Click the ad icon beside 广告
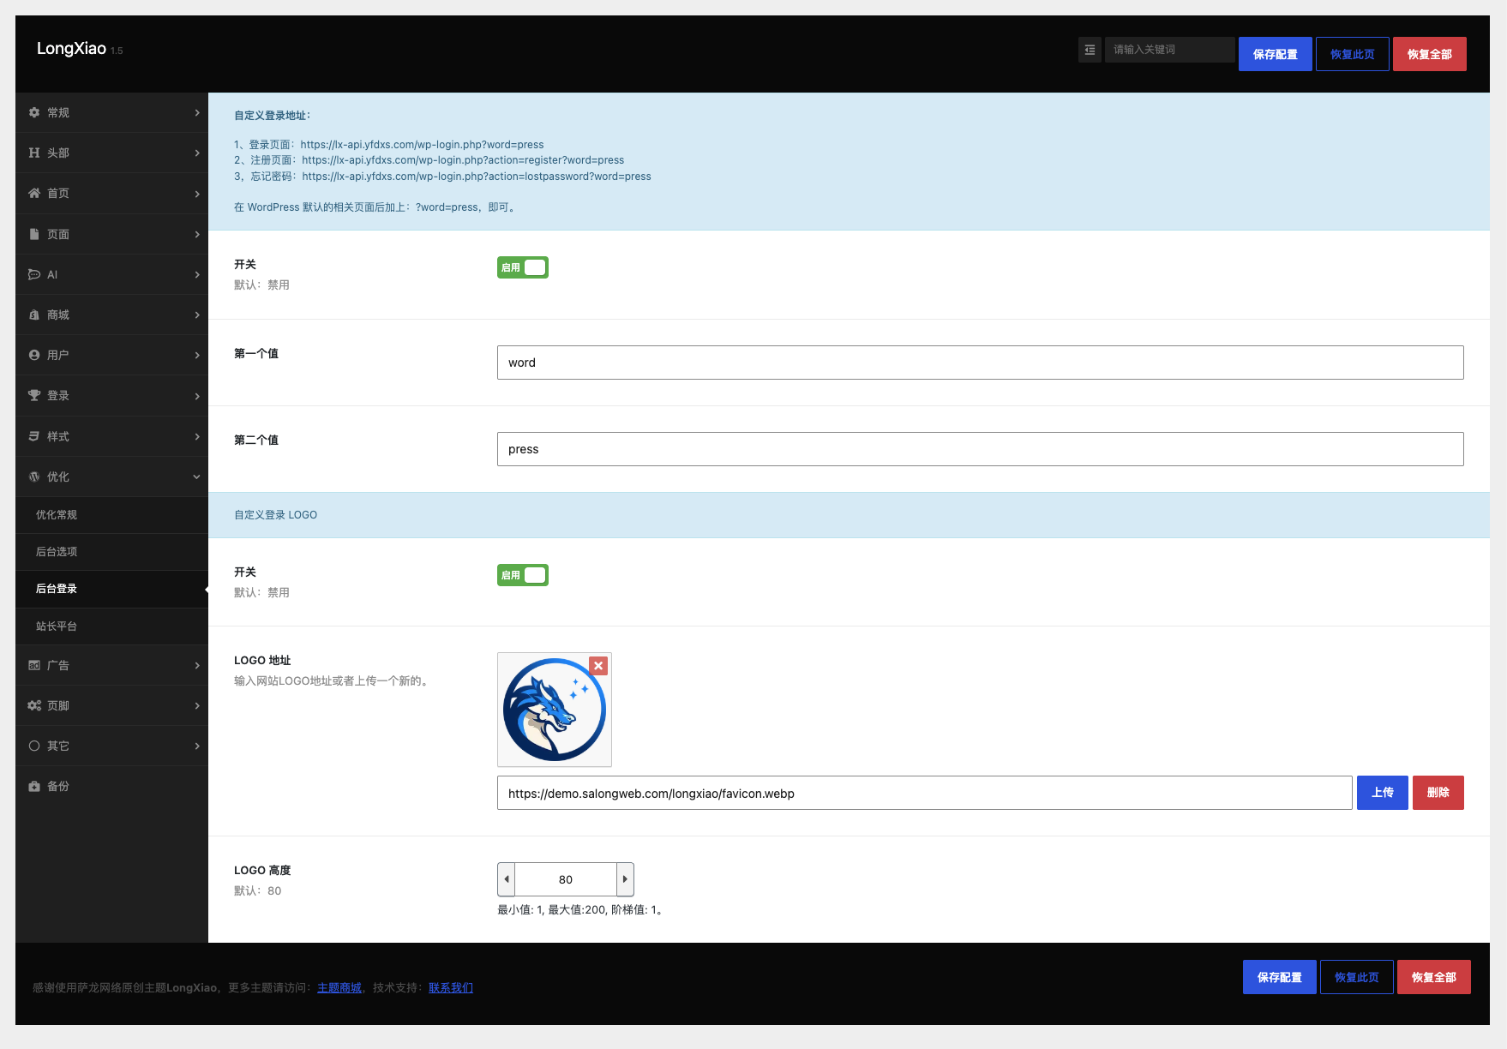Image resolution: width=1507 pixels, height=1049 pixels. (x=34, y=665)
